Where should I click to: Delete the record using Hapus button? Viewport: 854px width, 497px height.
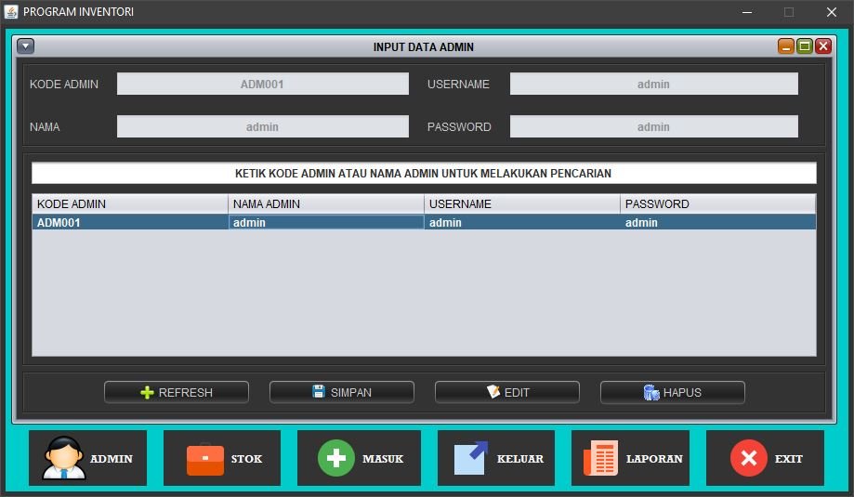(673, 392)
